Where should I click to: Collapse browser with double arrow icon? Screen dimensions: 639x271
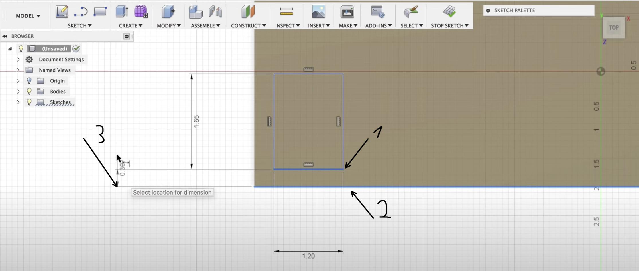[x=5, y=36]
